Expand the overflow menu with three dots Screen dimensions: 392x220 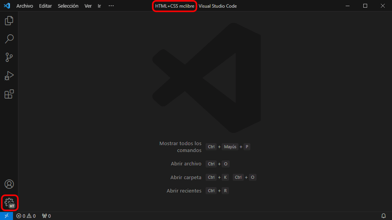point(111,6)
